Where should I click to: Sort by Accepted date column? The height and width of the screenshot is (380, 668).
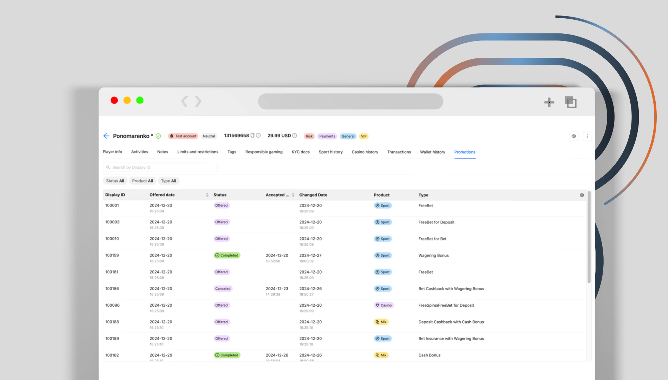tap(293, 195)
